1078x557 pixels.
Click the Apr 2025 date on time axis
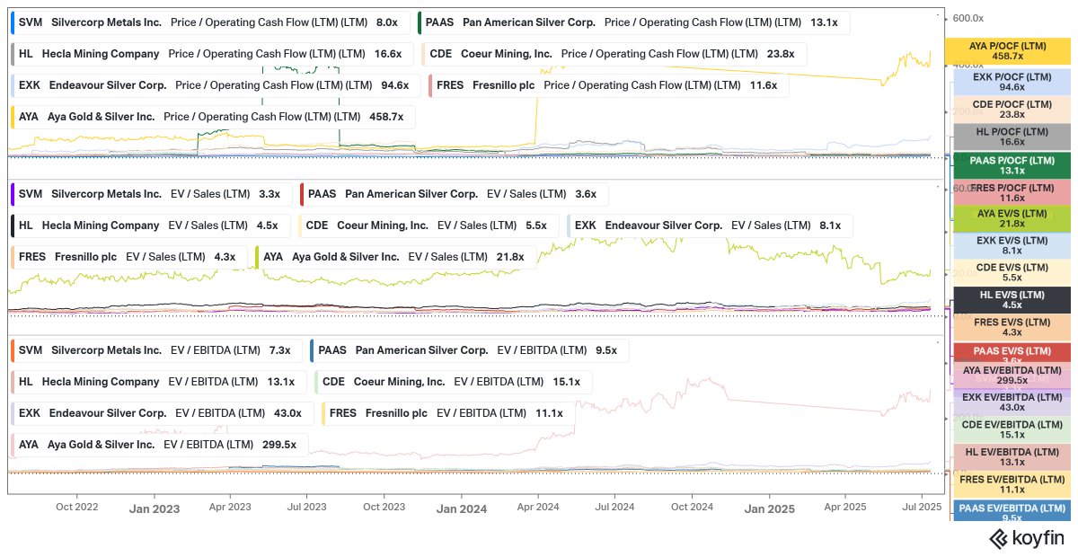coord(844,507)
